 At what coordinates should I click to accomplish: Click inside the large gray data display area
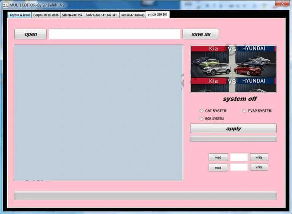pos(98,113)
